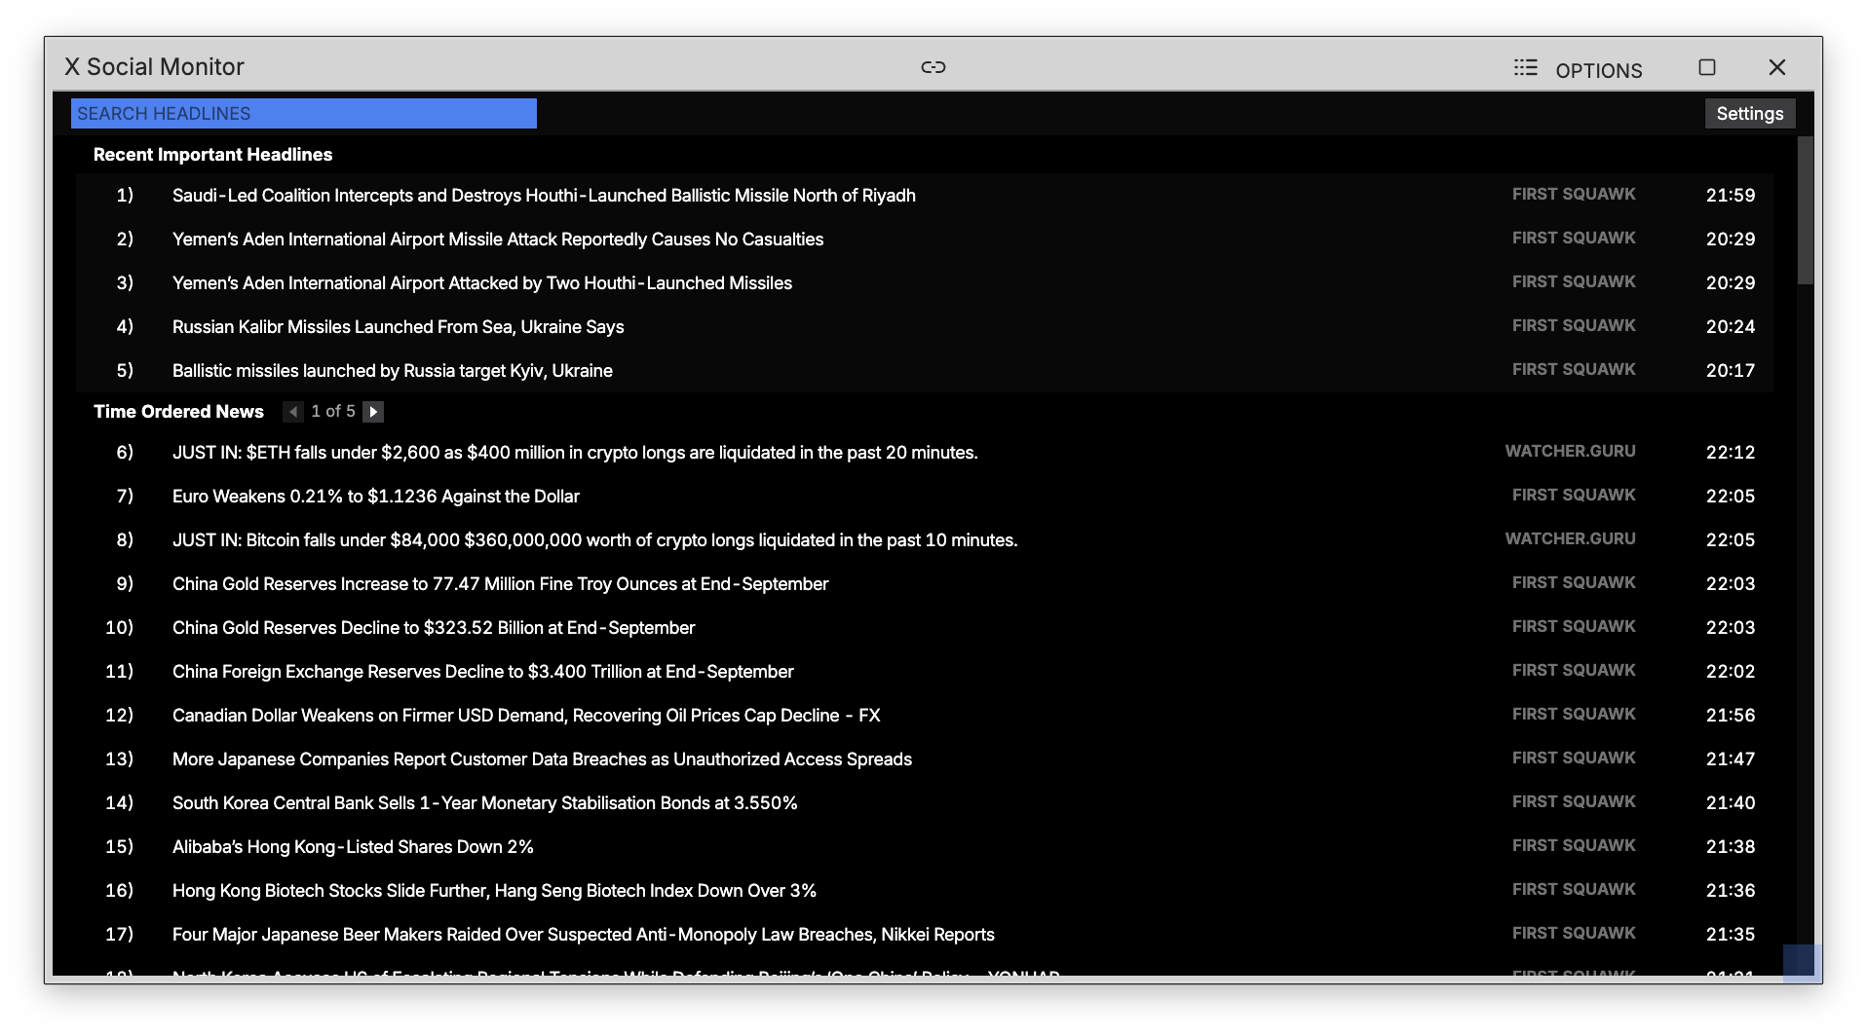Focus the Search Headlines field
This screenshot has height=1036, width=1867.
[303, 114]
